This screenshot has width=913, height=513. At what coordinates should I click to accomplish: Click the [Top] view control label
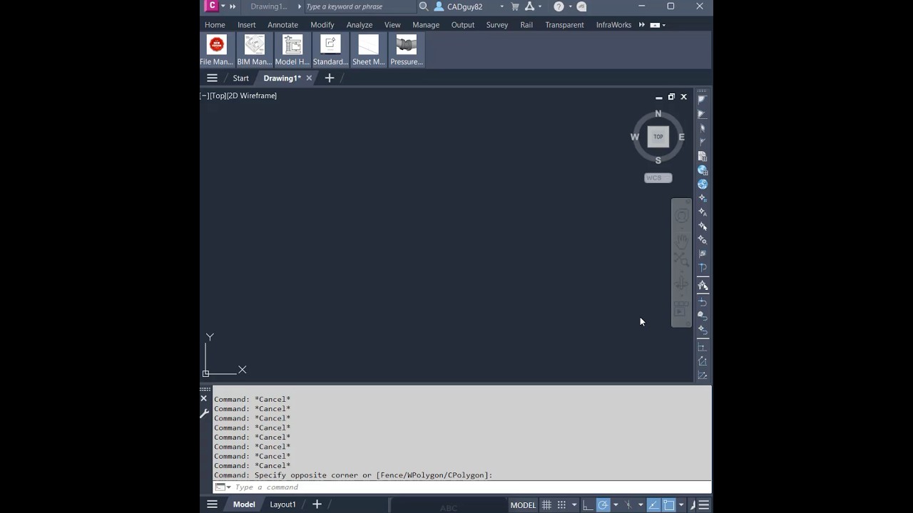pos(218,95)
